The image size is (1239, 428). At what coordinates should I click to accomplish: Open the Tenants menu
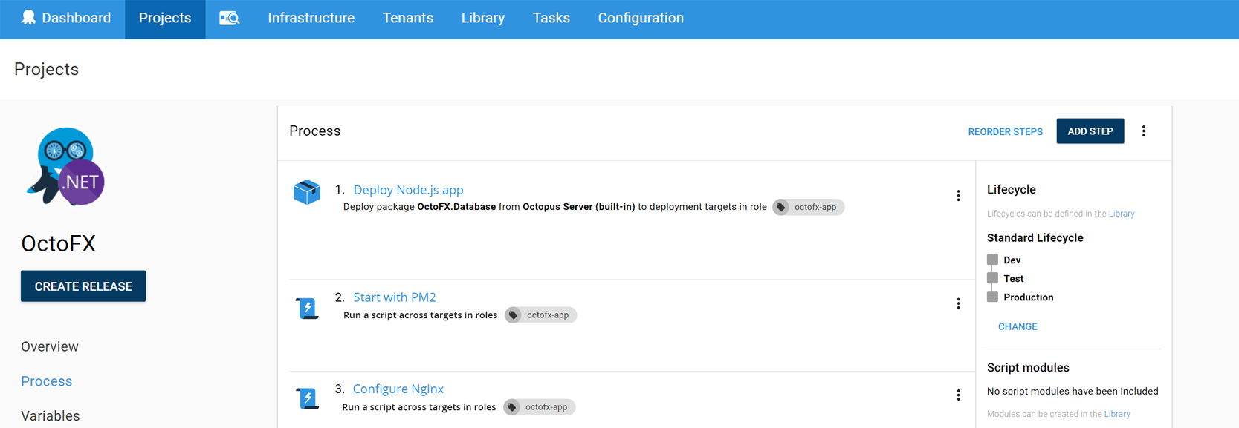pyautogui.click(x=408, y=18)
